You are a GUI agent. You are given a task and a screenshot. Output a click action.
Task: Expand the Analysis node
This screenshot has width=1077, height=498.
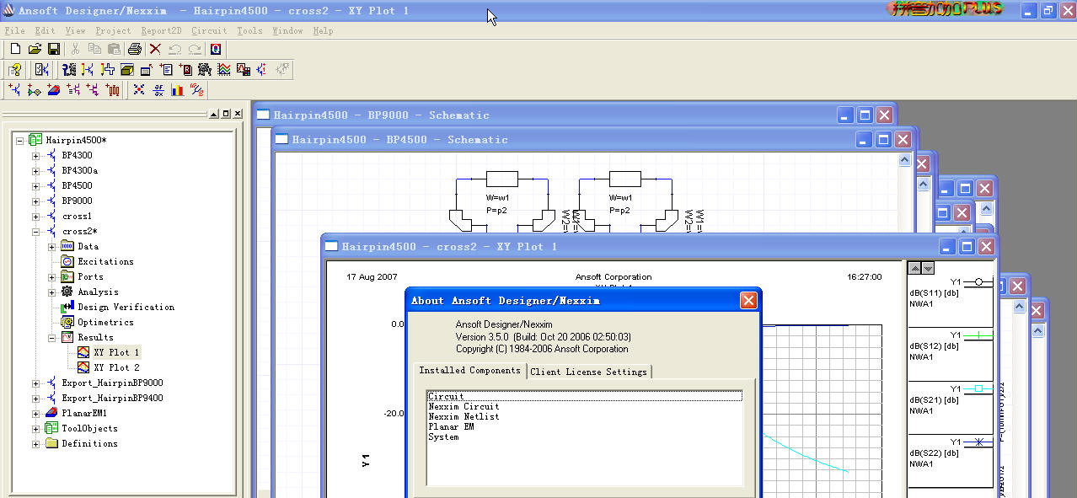click(x=51, y=292)
